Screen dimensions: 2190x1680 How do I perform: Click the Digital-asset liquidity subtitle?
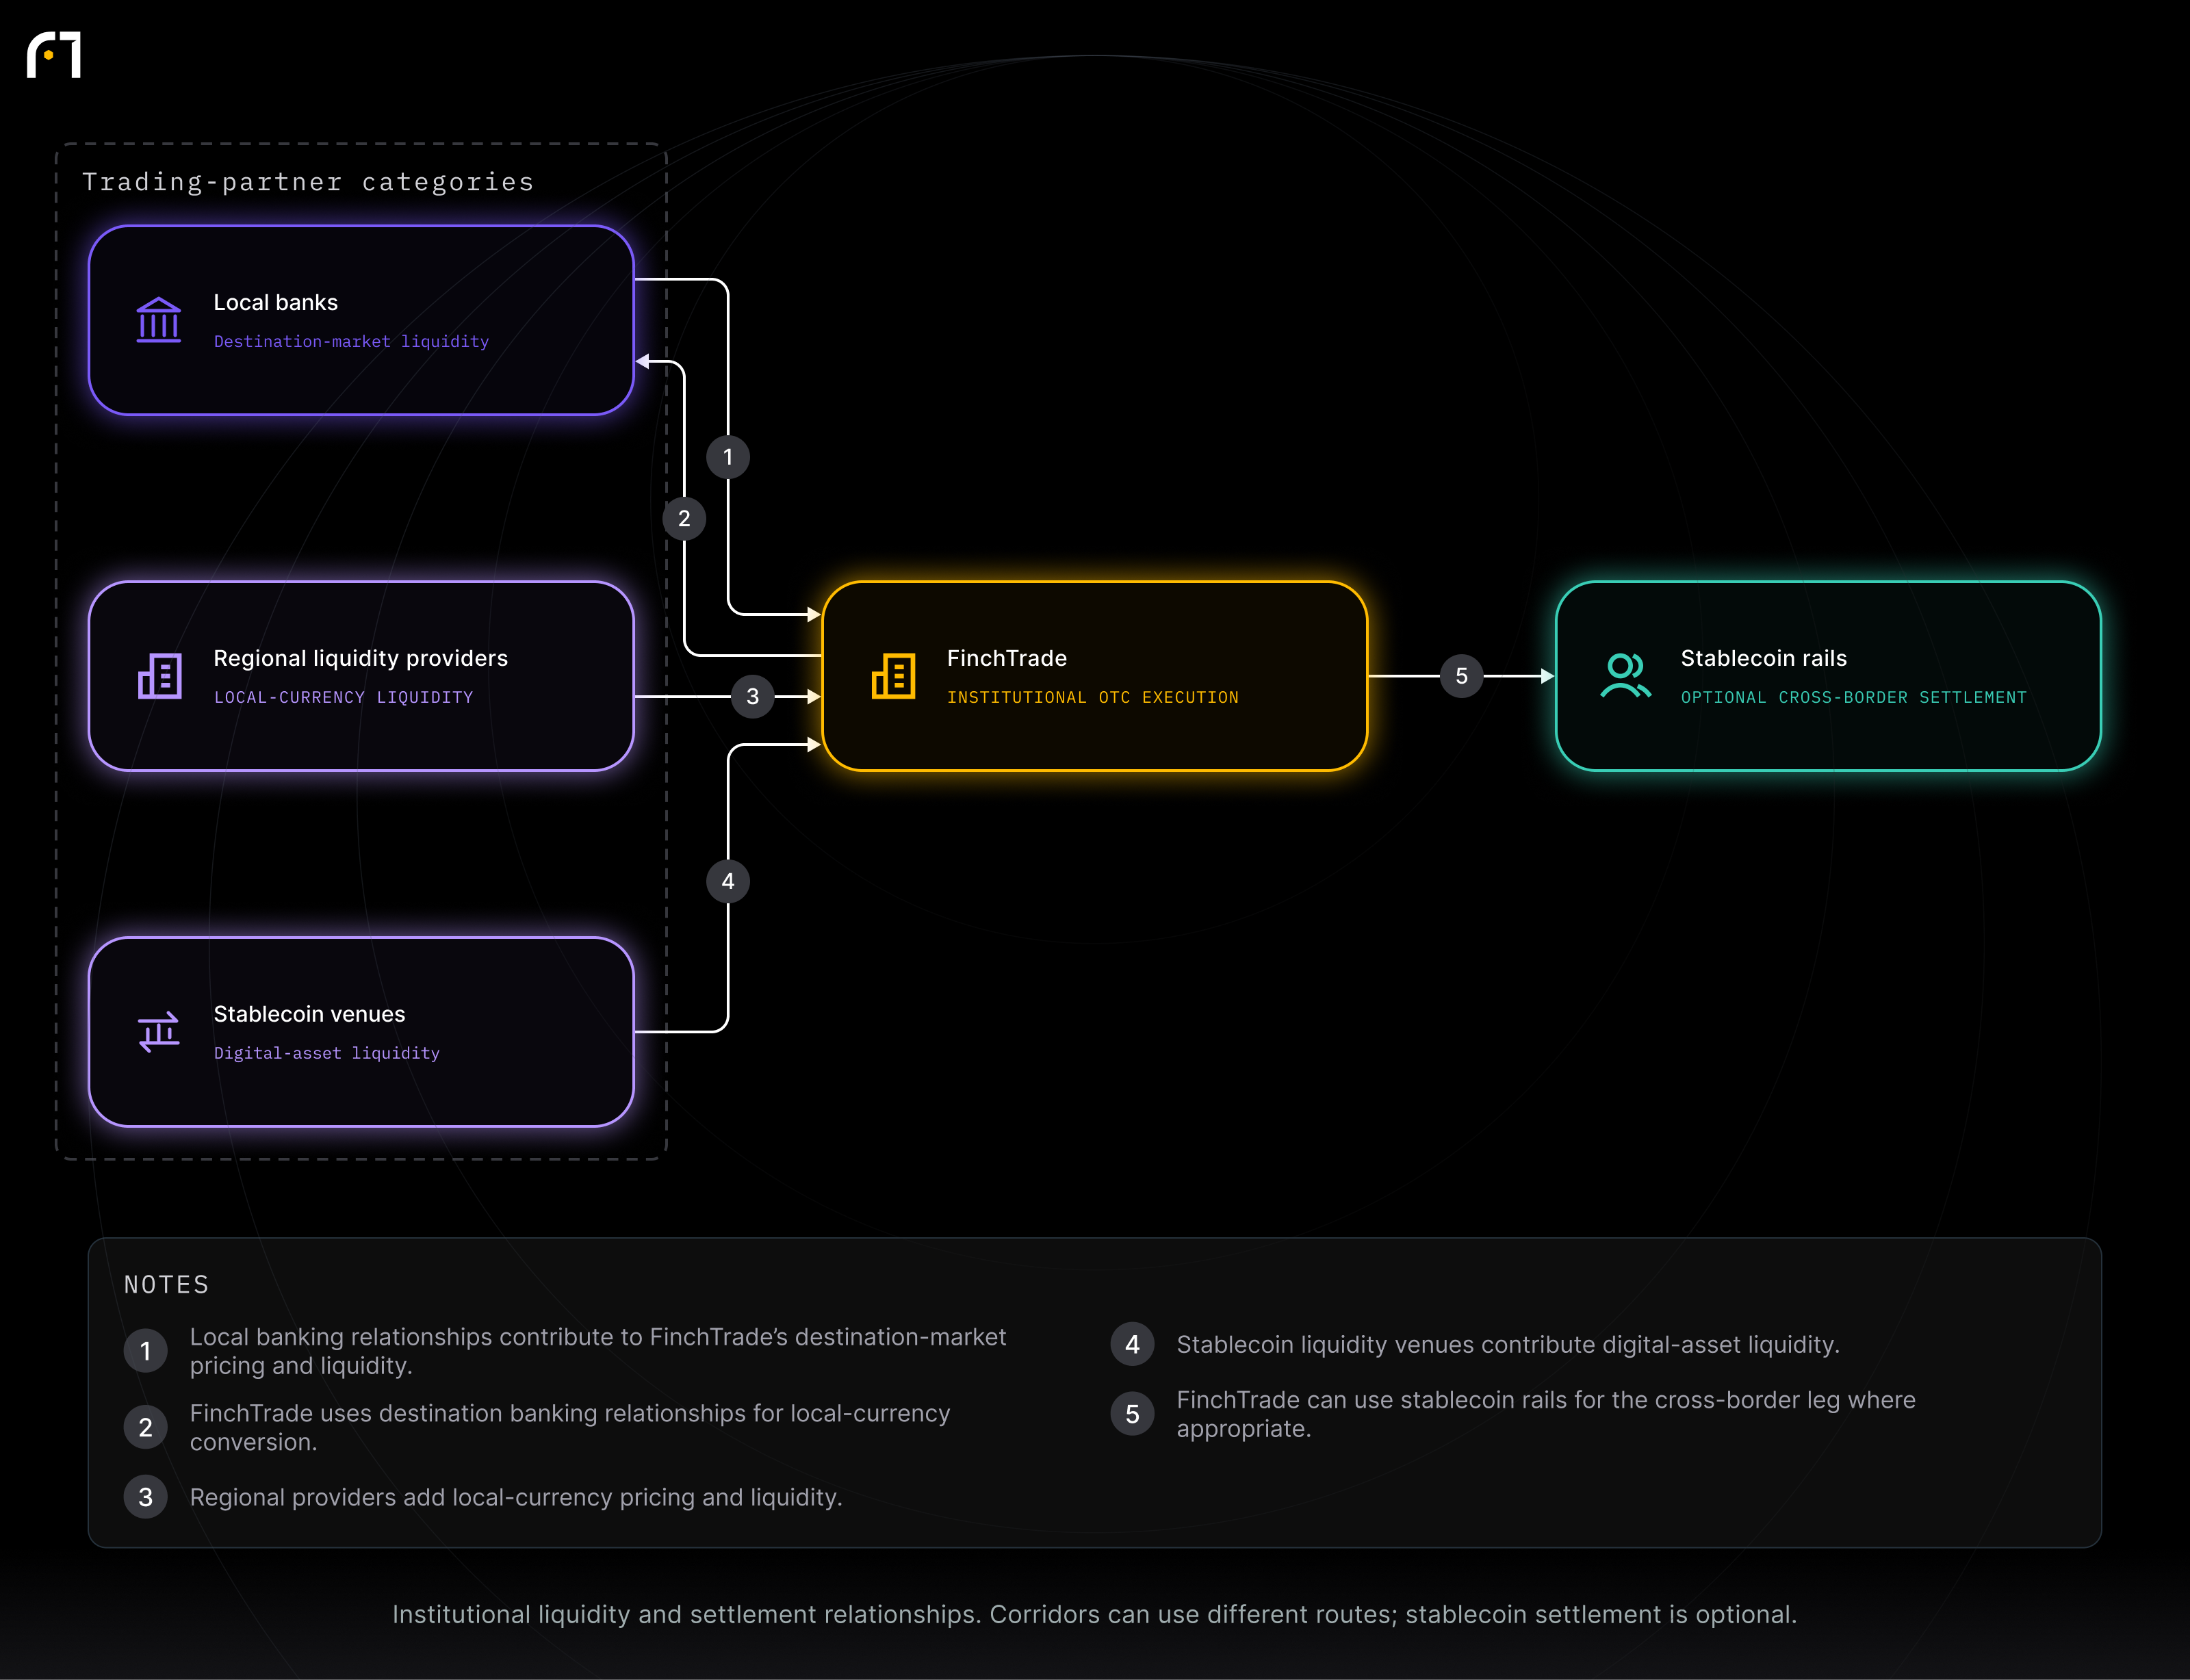[327, 1054]
